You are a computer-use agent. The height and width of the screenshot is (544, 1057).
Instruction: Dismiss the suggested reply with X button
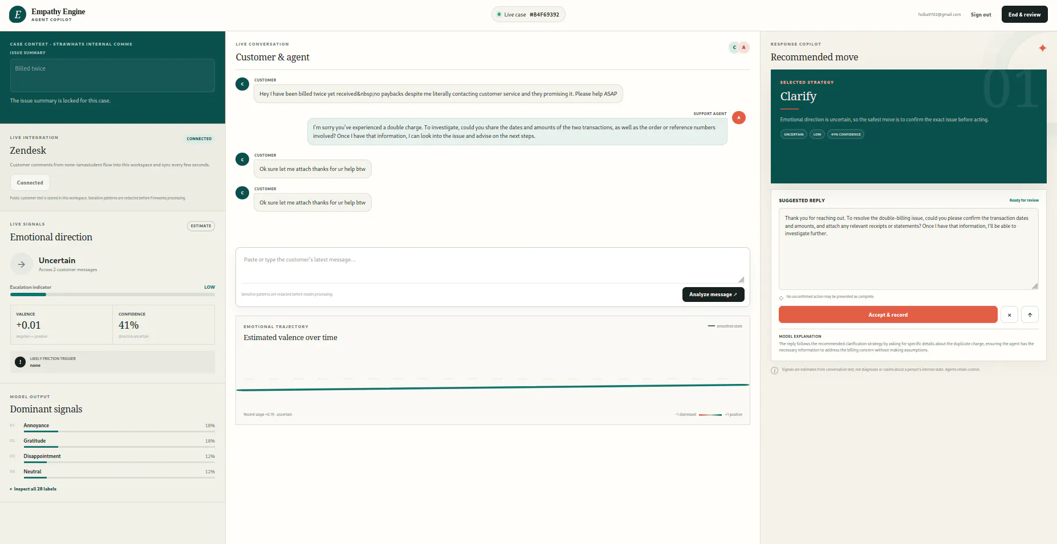coord(1009,315)
